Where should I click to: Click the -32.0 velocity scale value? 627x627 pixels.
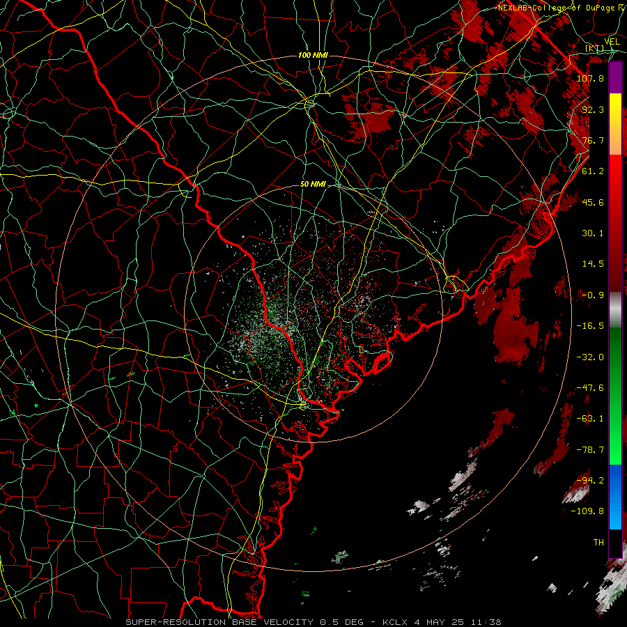[590, 357]
